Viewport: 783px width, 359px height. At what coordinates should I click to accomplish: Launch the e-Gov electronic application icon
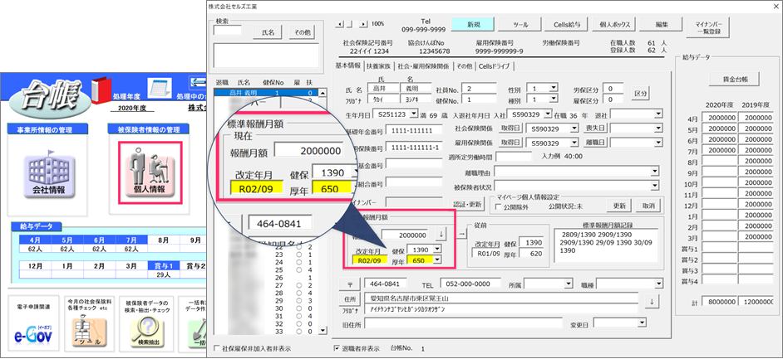[32, 333]
